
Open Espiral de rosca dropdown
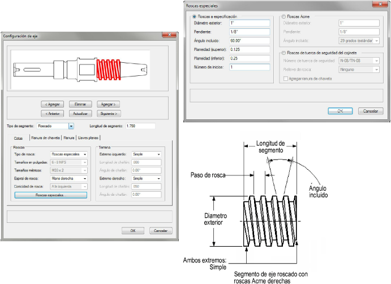coord(68,179)
